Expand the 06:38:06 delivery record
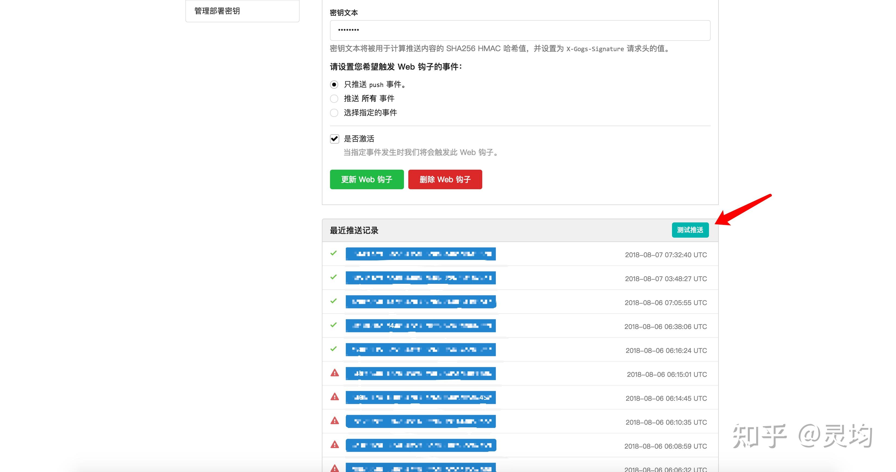Screen dimensions: 896x472 421,325
